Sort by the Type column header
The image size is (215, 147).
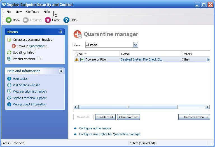96,54
